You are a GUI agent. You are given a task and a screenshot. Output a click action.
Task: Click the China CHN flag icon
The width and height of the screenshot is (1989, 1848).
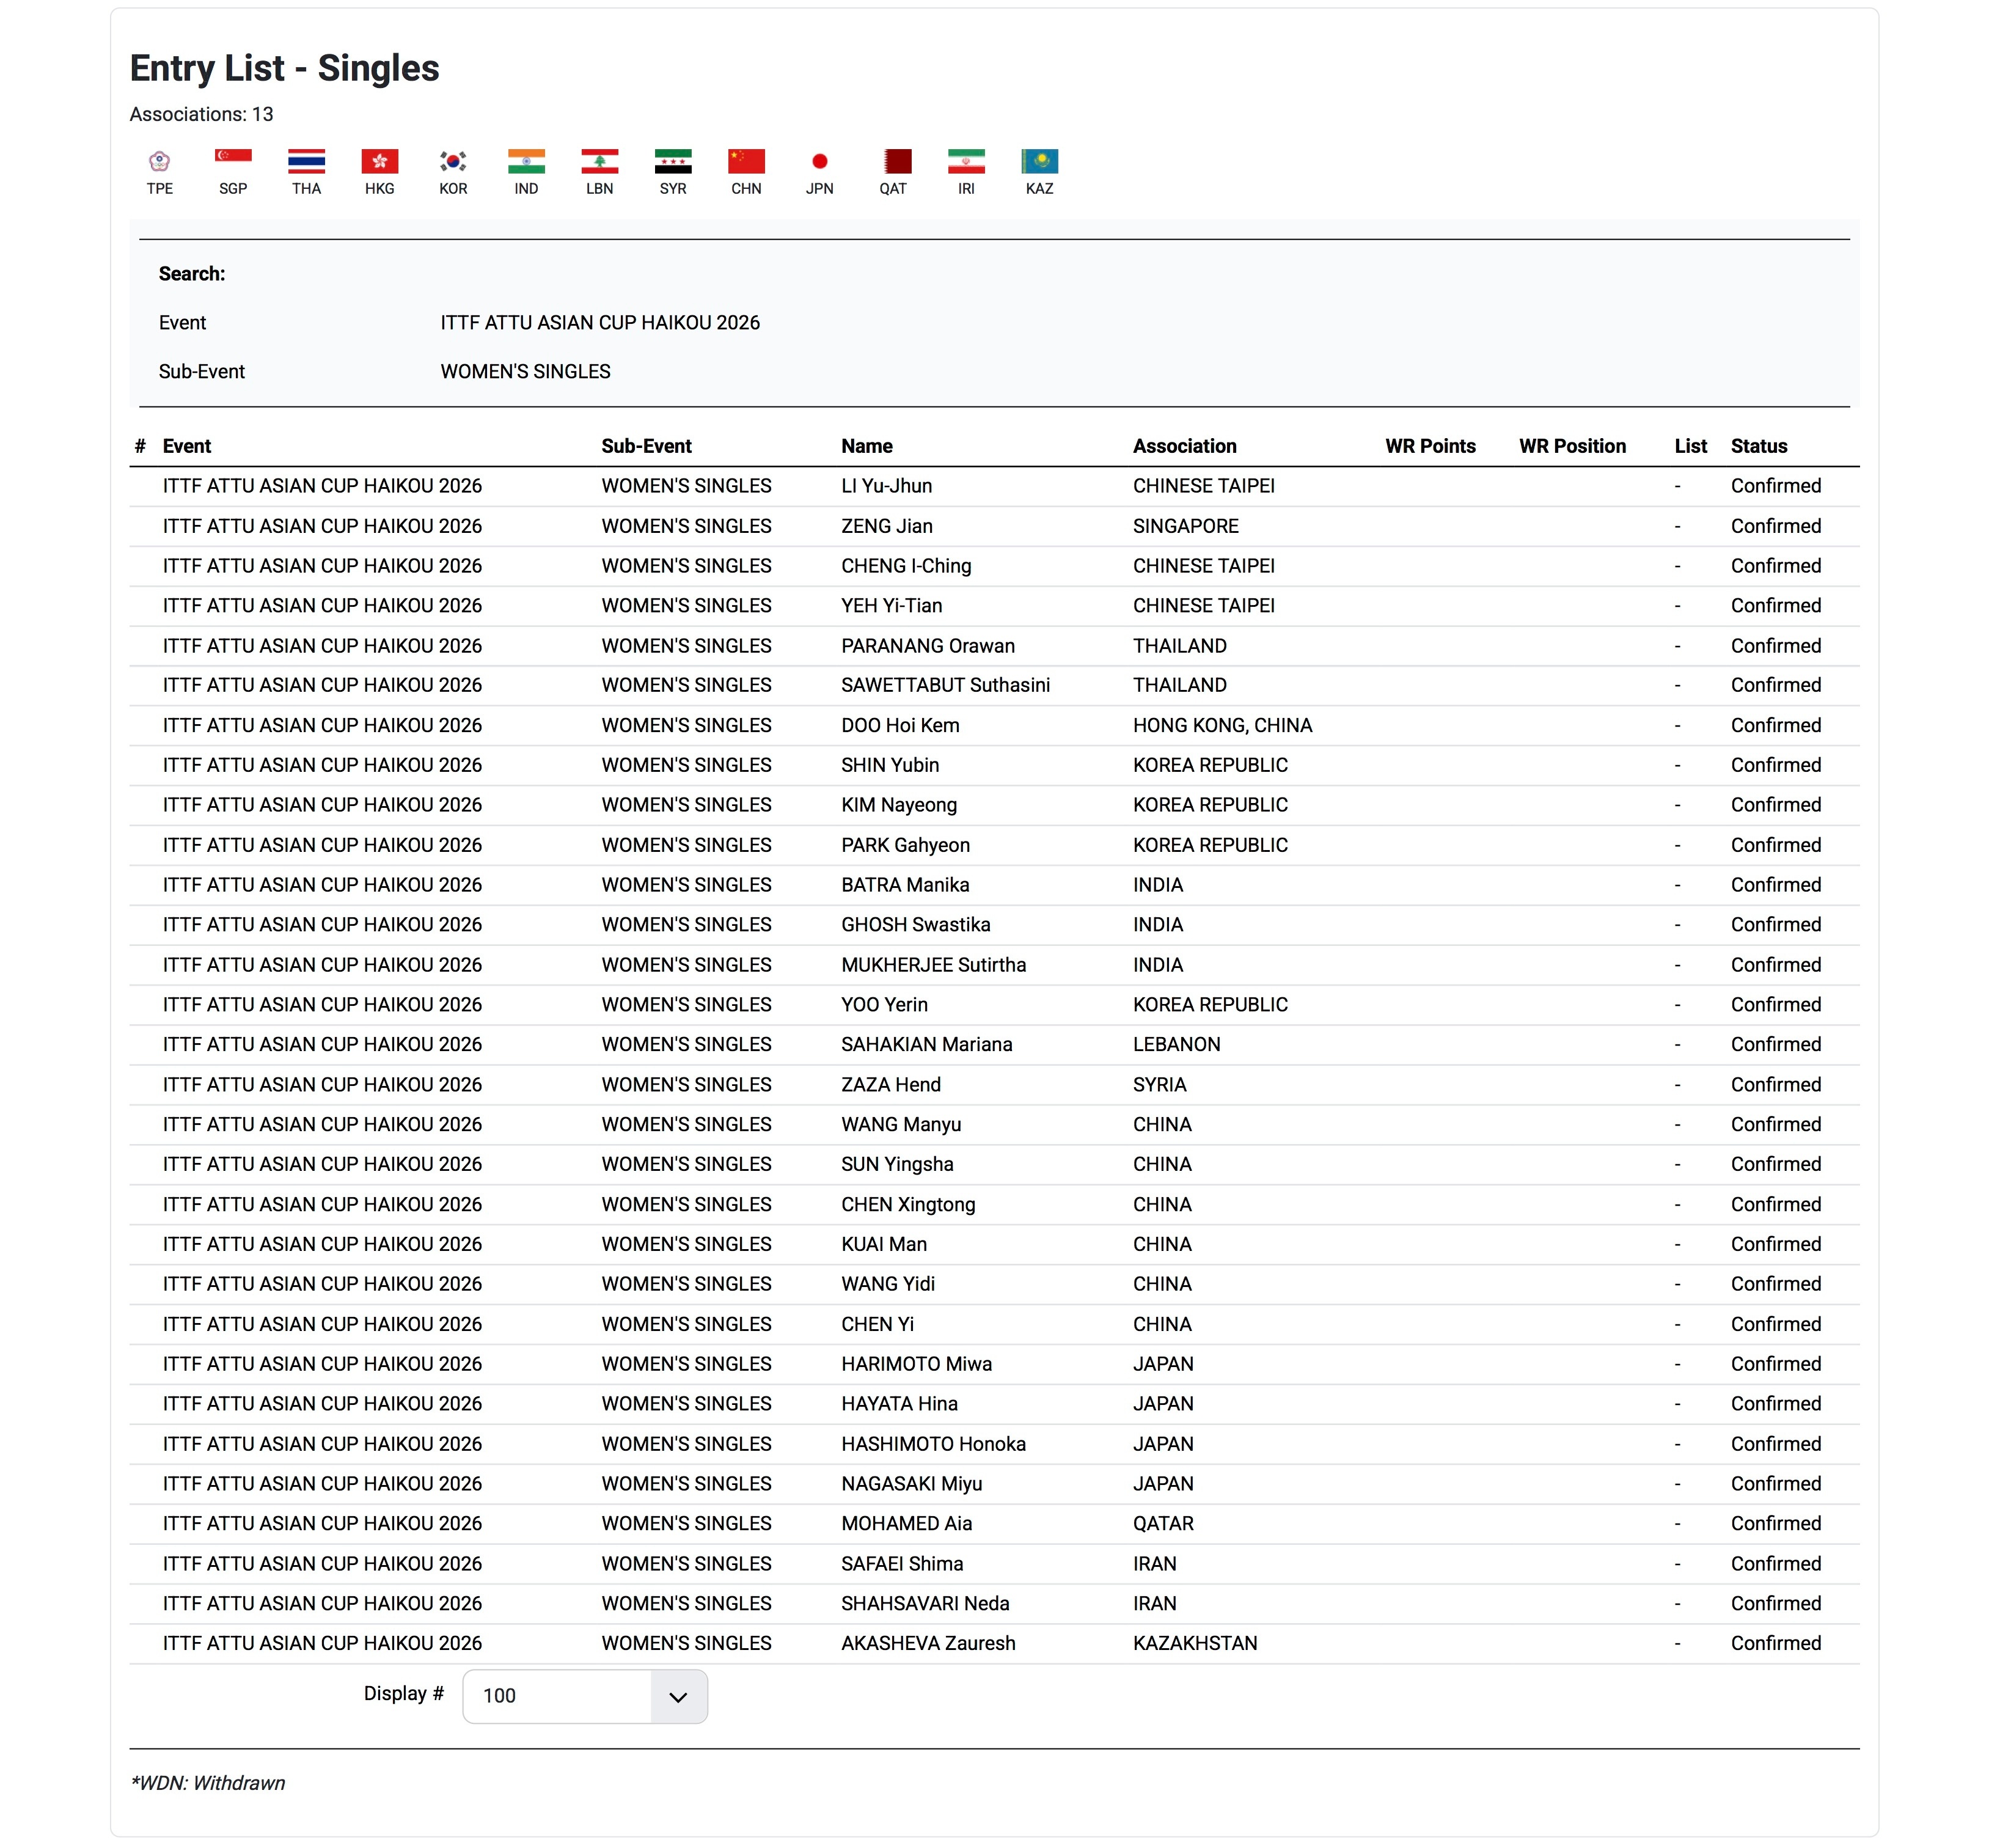coord(746,161)
